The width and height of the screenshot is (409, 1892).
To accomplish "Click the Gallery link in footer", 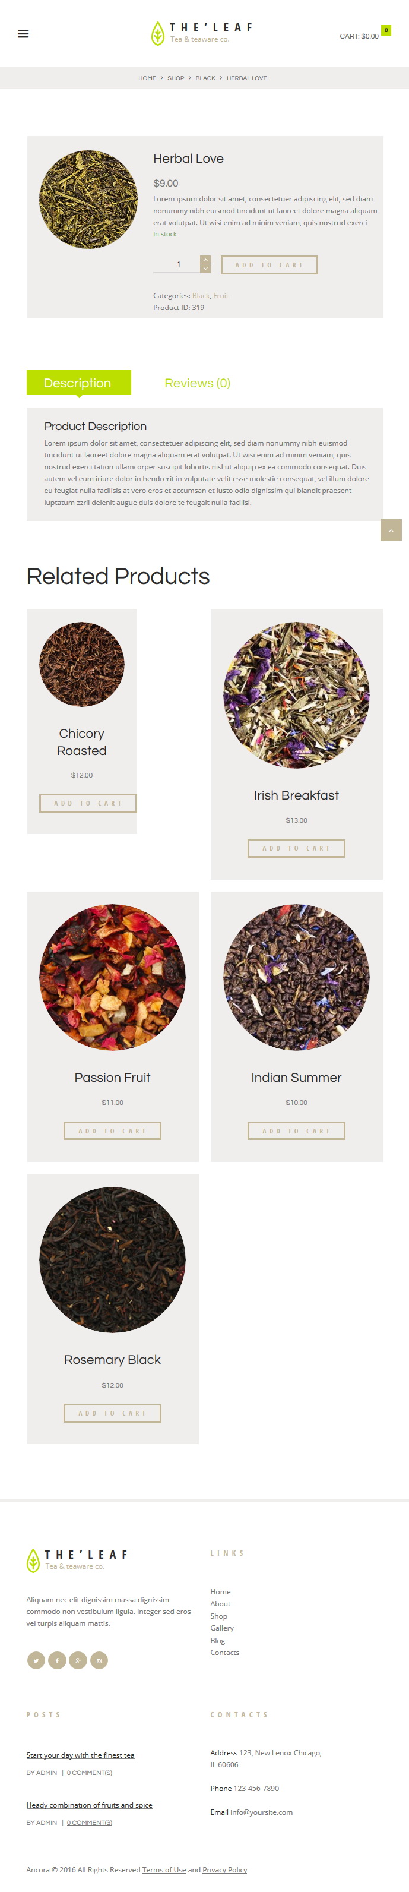I will point(222,1628).
